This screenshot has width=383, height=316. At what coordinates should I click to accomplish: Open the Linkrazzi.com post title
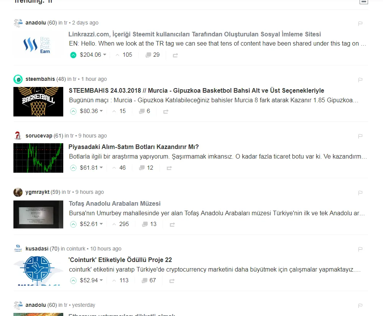195,34
